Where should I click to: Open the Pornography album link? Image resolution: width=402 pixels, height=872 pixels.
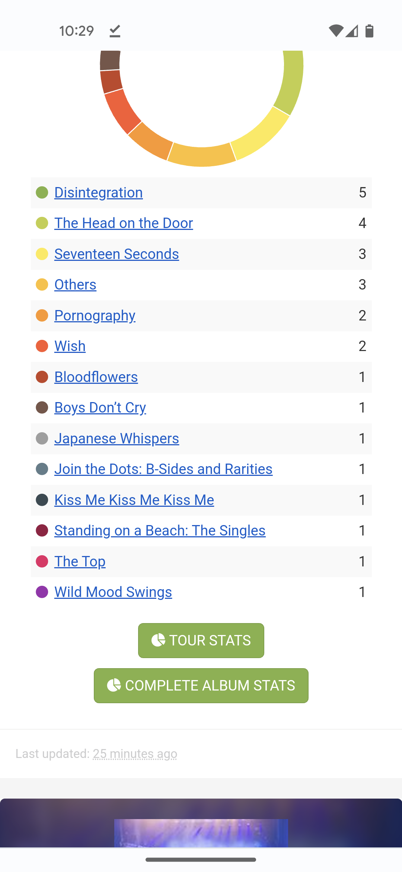click(95, 316)
